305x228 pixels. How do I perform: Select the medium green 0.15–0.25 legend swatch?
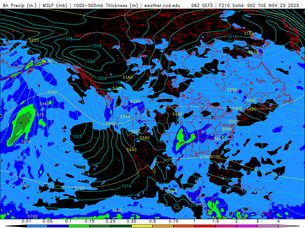pyautogui.click(x=100, y=226)
